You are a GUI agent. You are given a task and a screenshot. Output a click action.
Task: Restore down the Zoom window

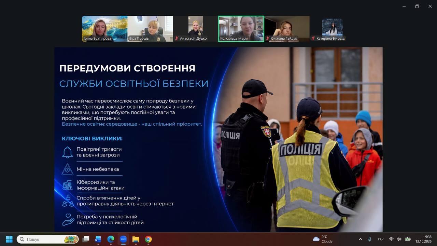tap(417, 6)
